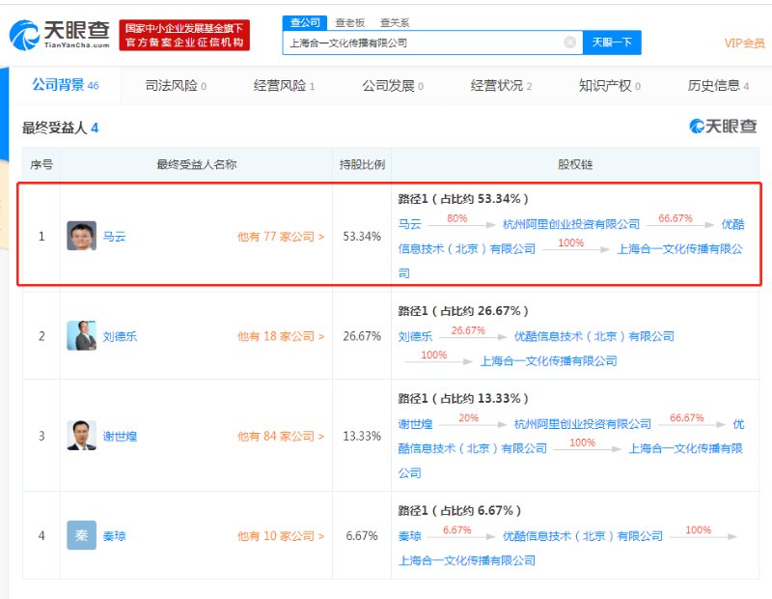Open 他有 10 家公司 link
Screen dimensions: 772x599
281,536
